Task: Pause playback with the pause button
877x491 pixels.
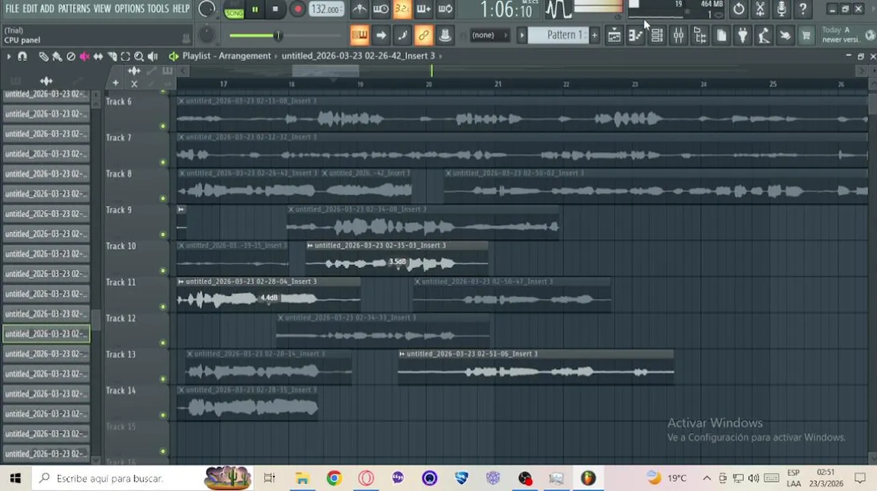Action: (255, 10)
